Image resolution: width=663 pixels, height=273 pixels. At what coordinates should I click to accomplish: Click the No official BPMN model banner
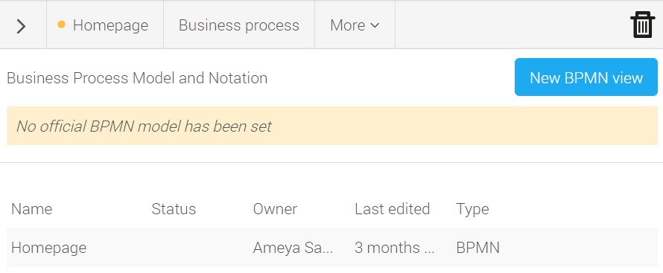tap(332, 126)
